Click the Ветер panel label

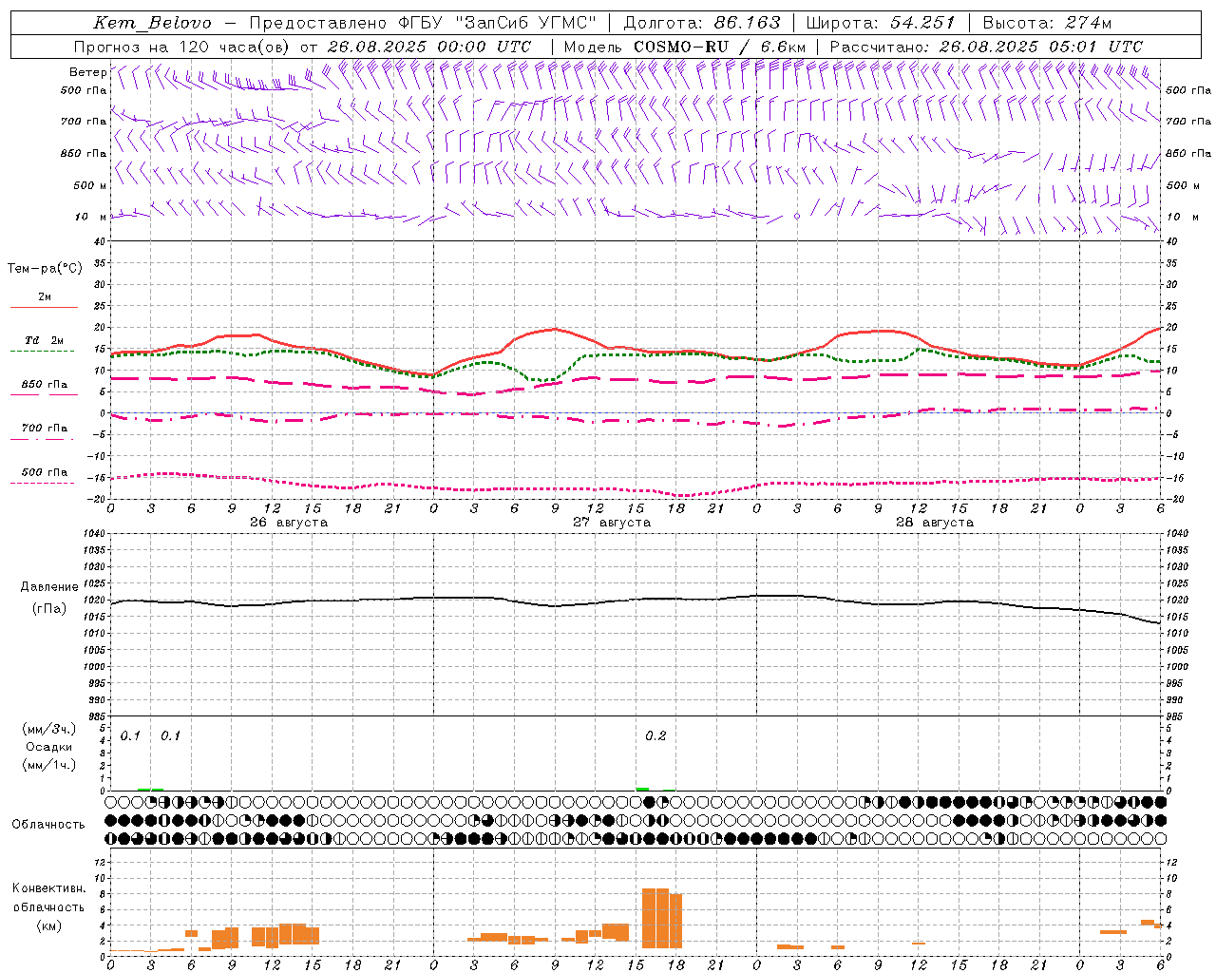click(87, 72)
